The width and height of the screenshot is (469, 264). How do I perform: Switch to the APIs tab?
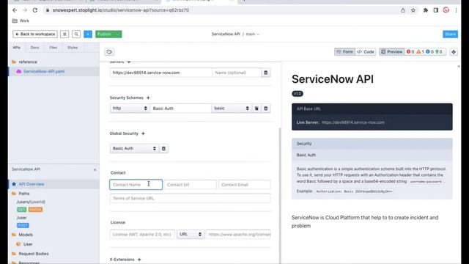pyautogui.click(x=16, y=48)
